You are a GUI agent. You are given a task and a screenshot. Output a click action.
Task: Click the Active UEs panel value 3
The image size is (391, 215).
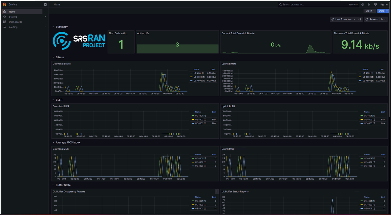(x=177, y=45)
